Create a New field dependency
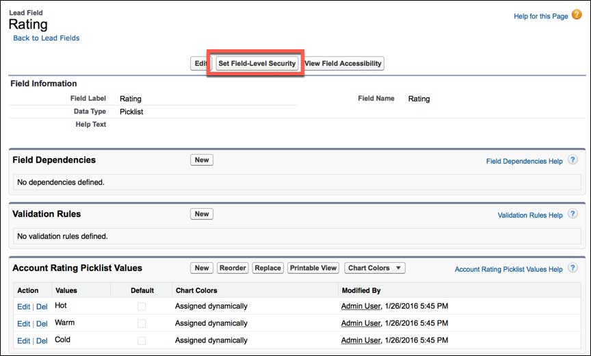The image size is (591, 356). click(202, 160)
